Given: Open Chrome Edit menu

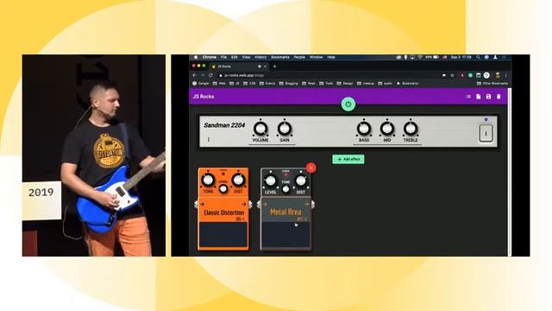Looking at the screenshot, I should pos(235,57).
